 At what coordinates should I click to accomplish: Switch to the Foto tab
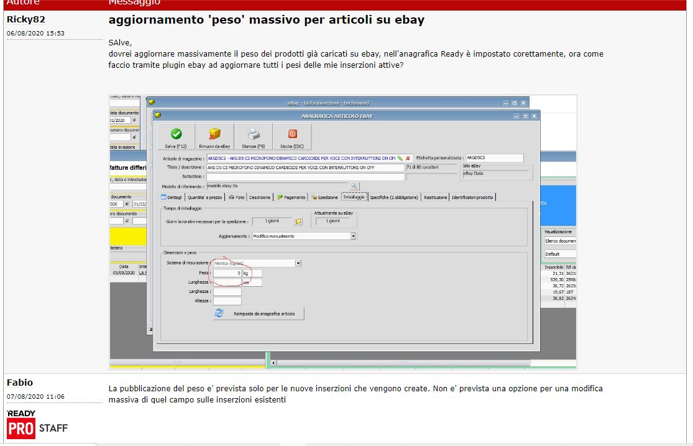pyautogui.click(x=236, y=197)
